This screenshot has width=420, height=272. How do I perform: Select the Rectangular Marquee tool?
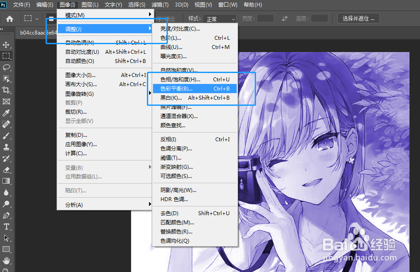tap(6, 56)
